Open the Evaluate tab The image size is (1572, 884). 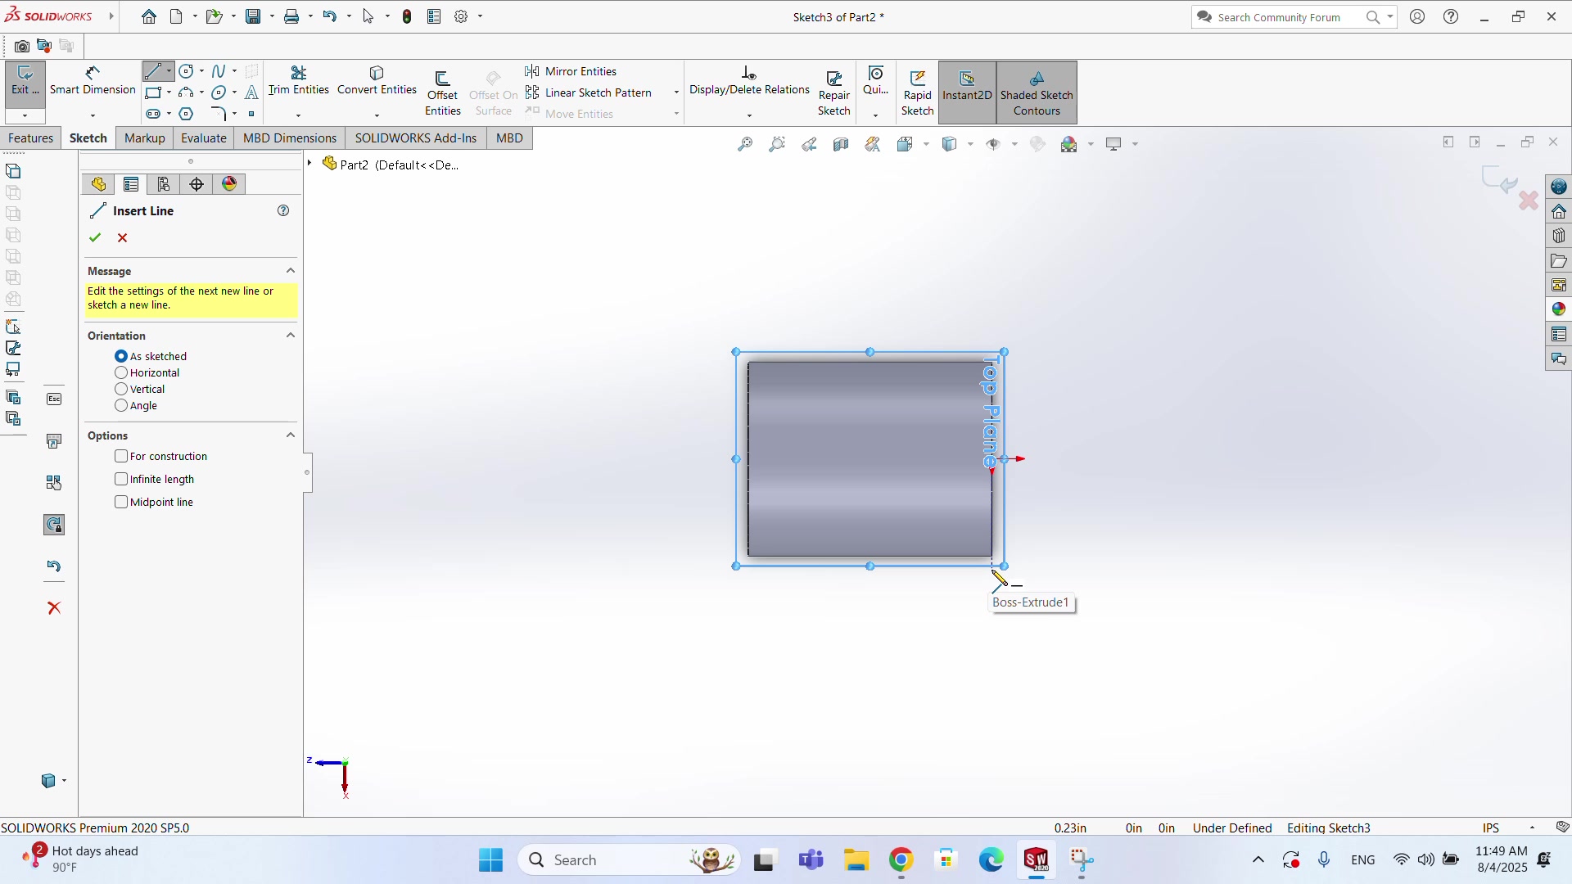[203, 138]
